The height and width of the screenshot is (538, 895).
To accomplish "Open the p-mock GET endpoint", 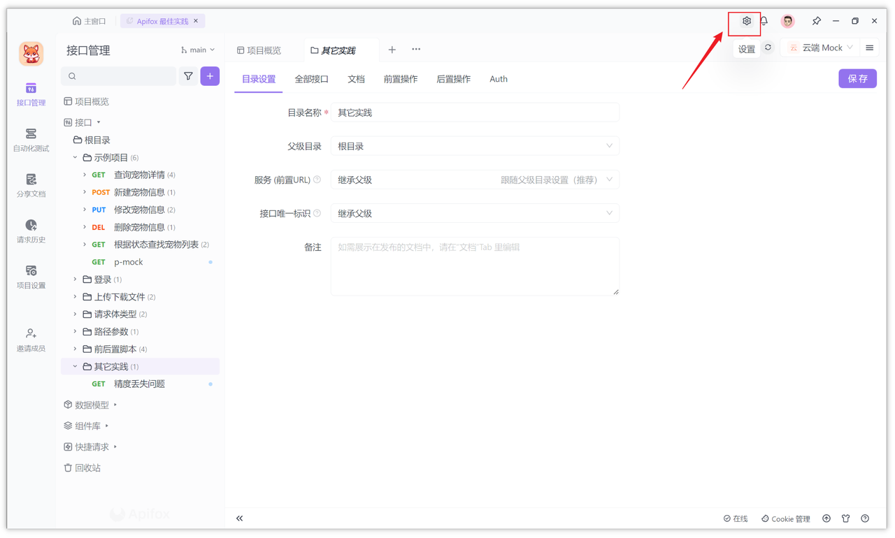I will (x=128, y=262).
